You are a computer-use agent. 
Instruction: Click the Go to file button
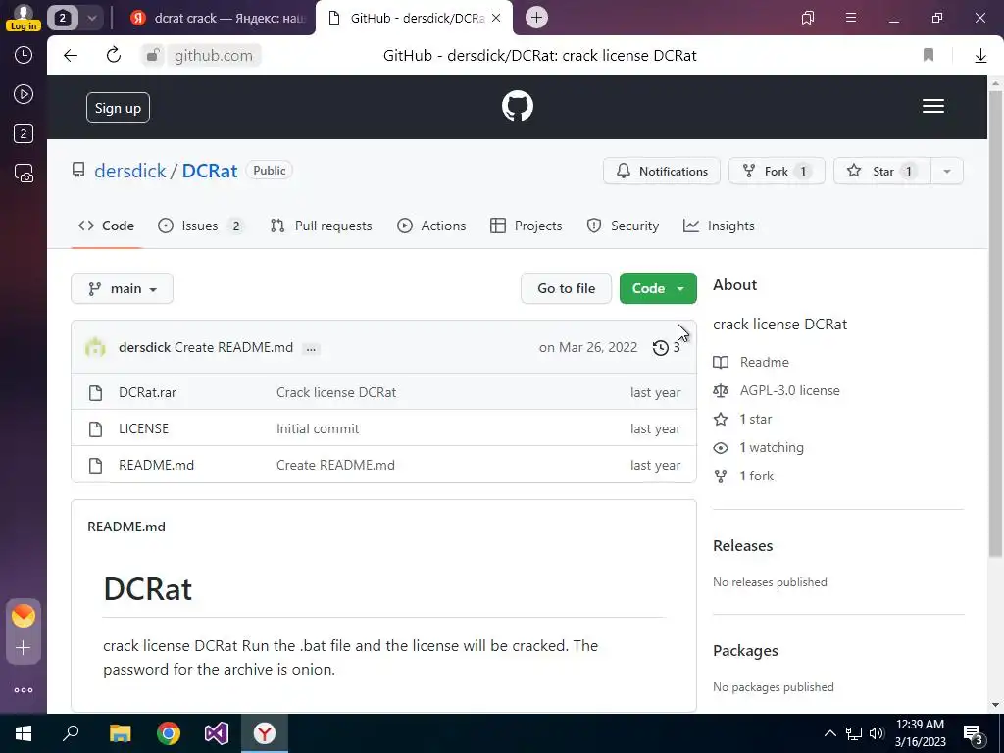click(566, 288)
